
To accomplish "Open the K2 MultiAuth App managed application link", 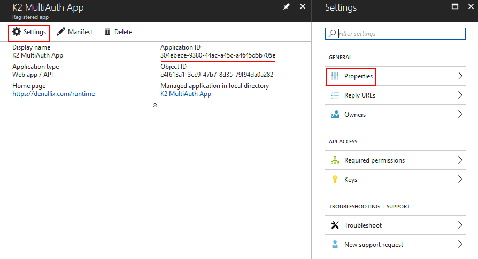I will [186, 94].
